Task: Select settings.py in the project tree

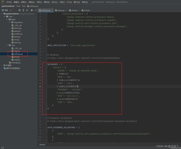Action: [18, 54]
